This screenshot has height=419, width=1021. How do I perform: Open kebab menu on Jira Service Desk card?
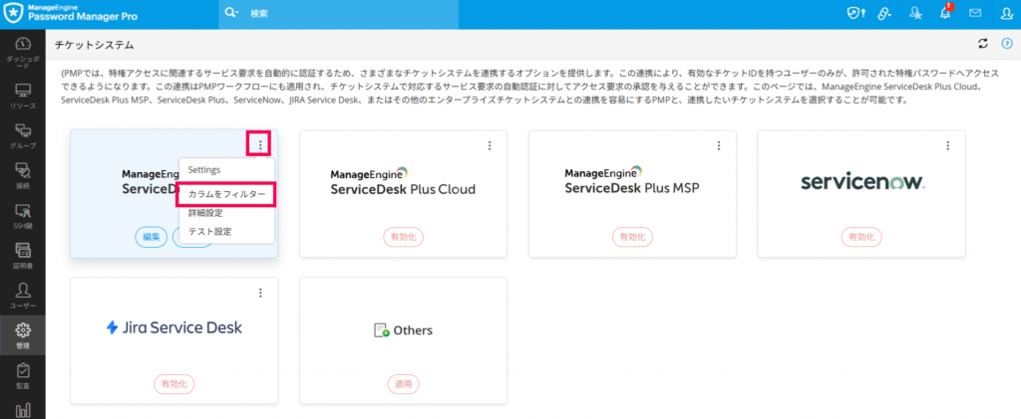[x=260, y=293]
